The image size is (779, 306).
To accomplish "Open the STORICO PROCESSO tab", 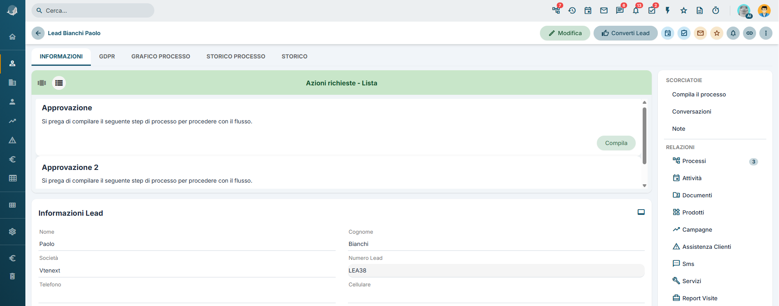I will pos(236,56).
